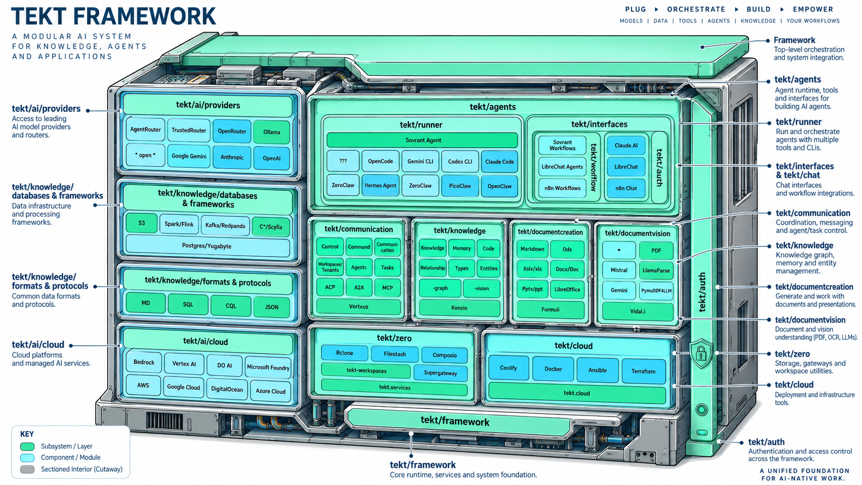The height and width of the screenshot is (485, 862).
Task: Select the OpenCode box
Action: click(380, 161)
